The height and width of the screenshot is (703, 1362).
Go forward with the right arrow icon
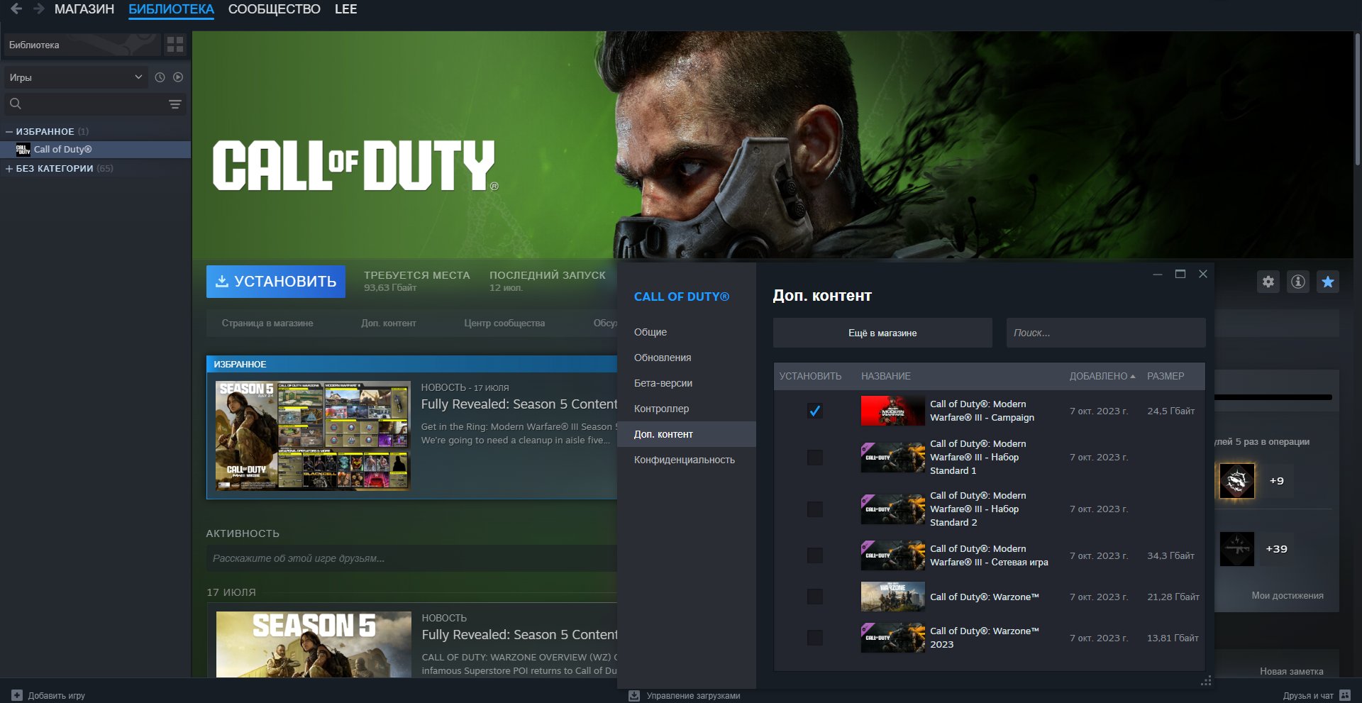click(x=39, y=9)
